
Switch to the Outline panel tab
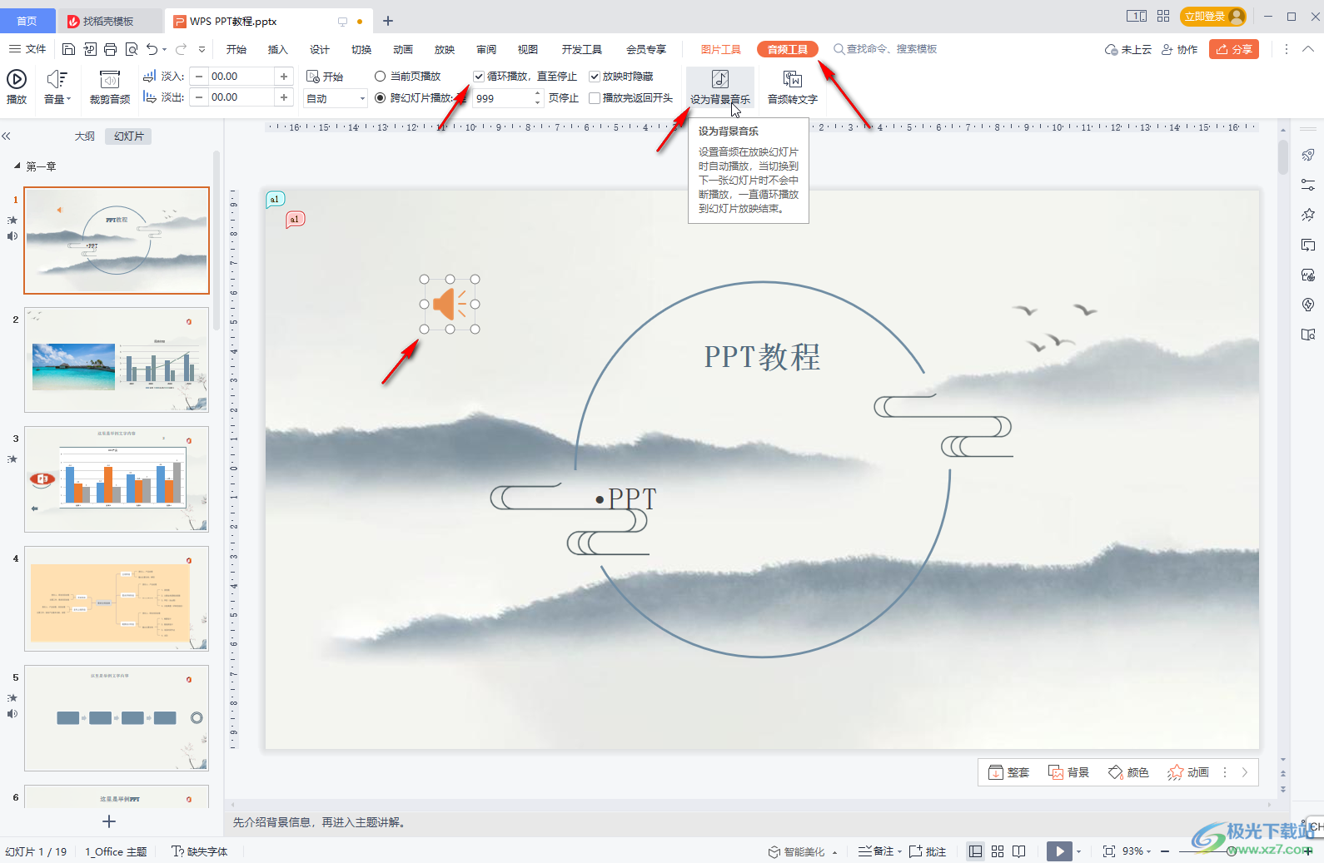click(85, 136)
